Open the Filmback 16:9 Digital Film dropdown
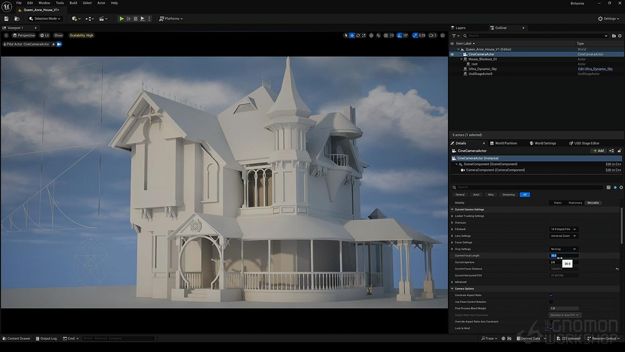Image resolution: width=625 pixels, height=352 pixels. point(563,229)
